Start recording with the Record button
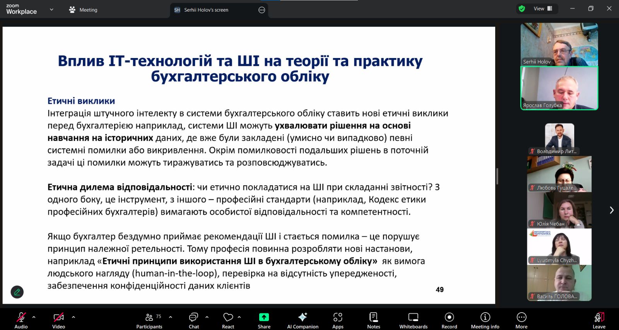The image size is (619, 330). click(x=449, y=320)
